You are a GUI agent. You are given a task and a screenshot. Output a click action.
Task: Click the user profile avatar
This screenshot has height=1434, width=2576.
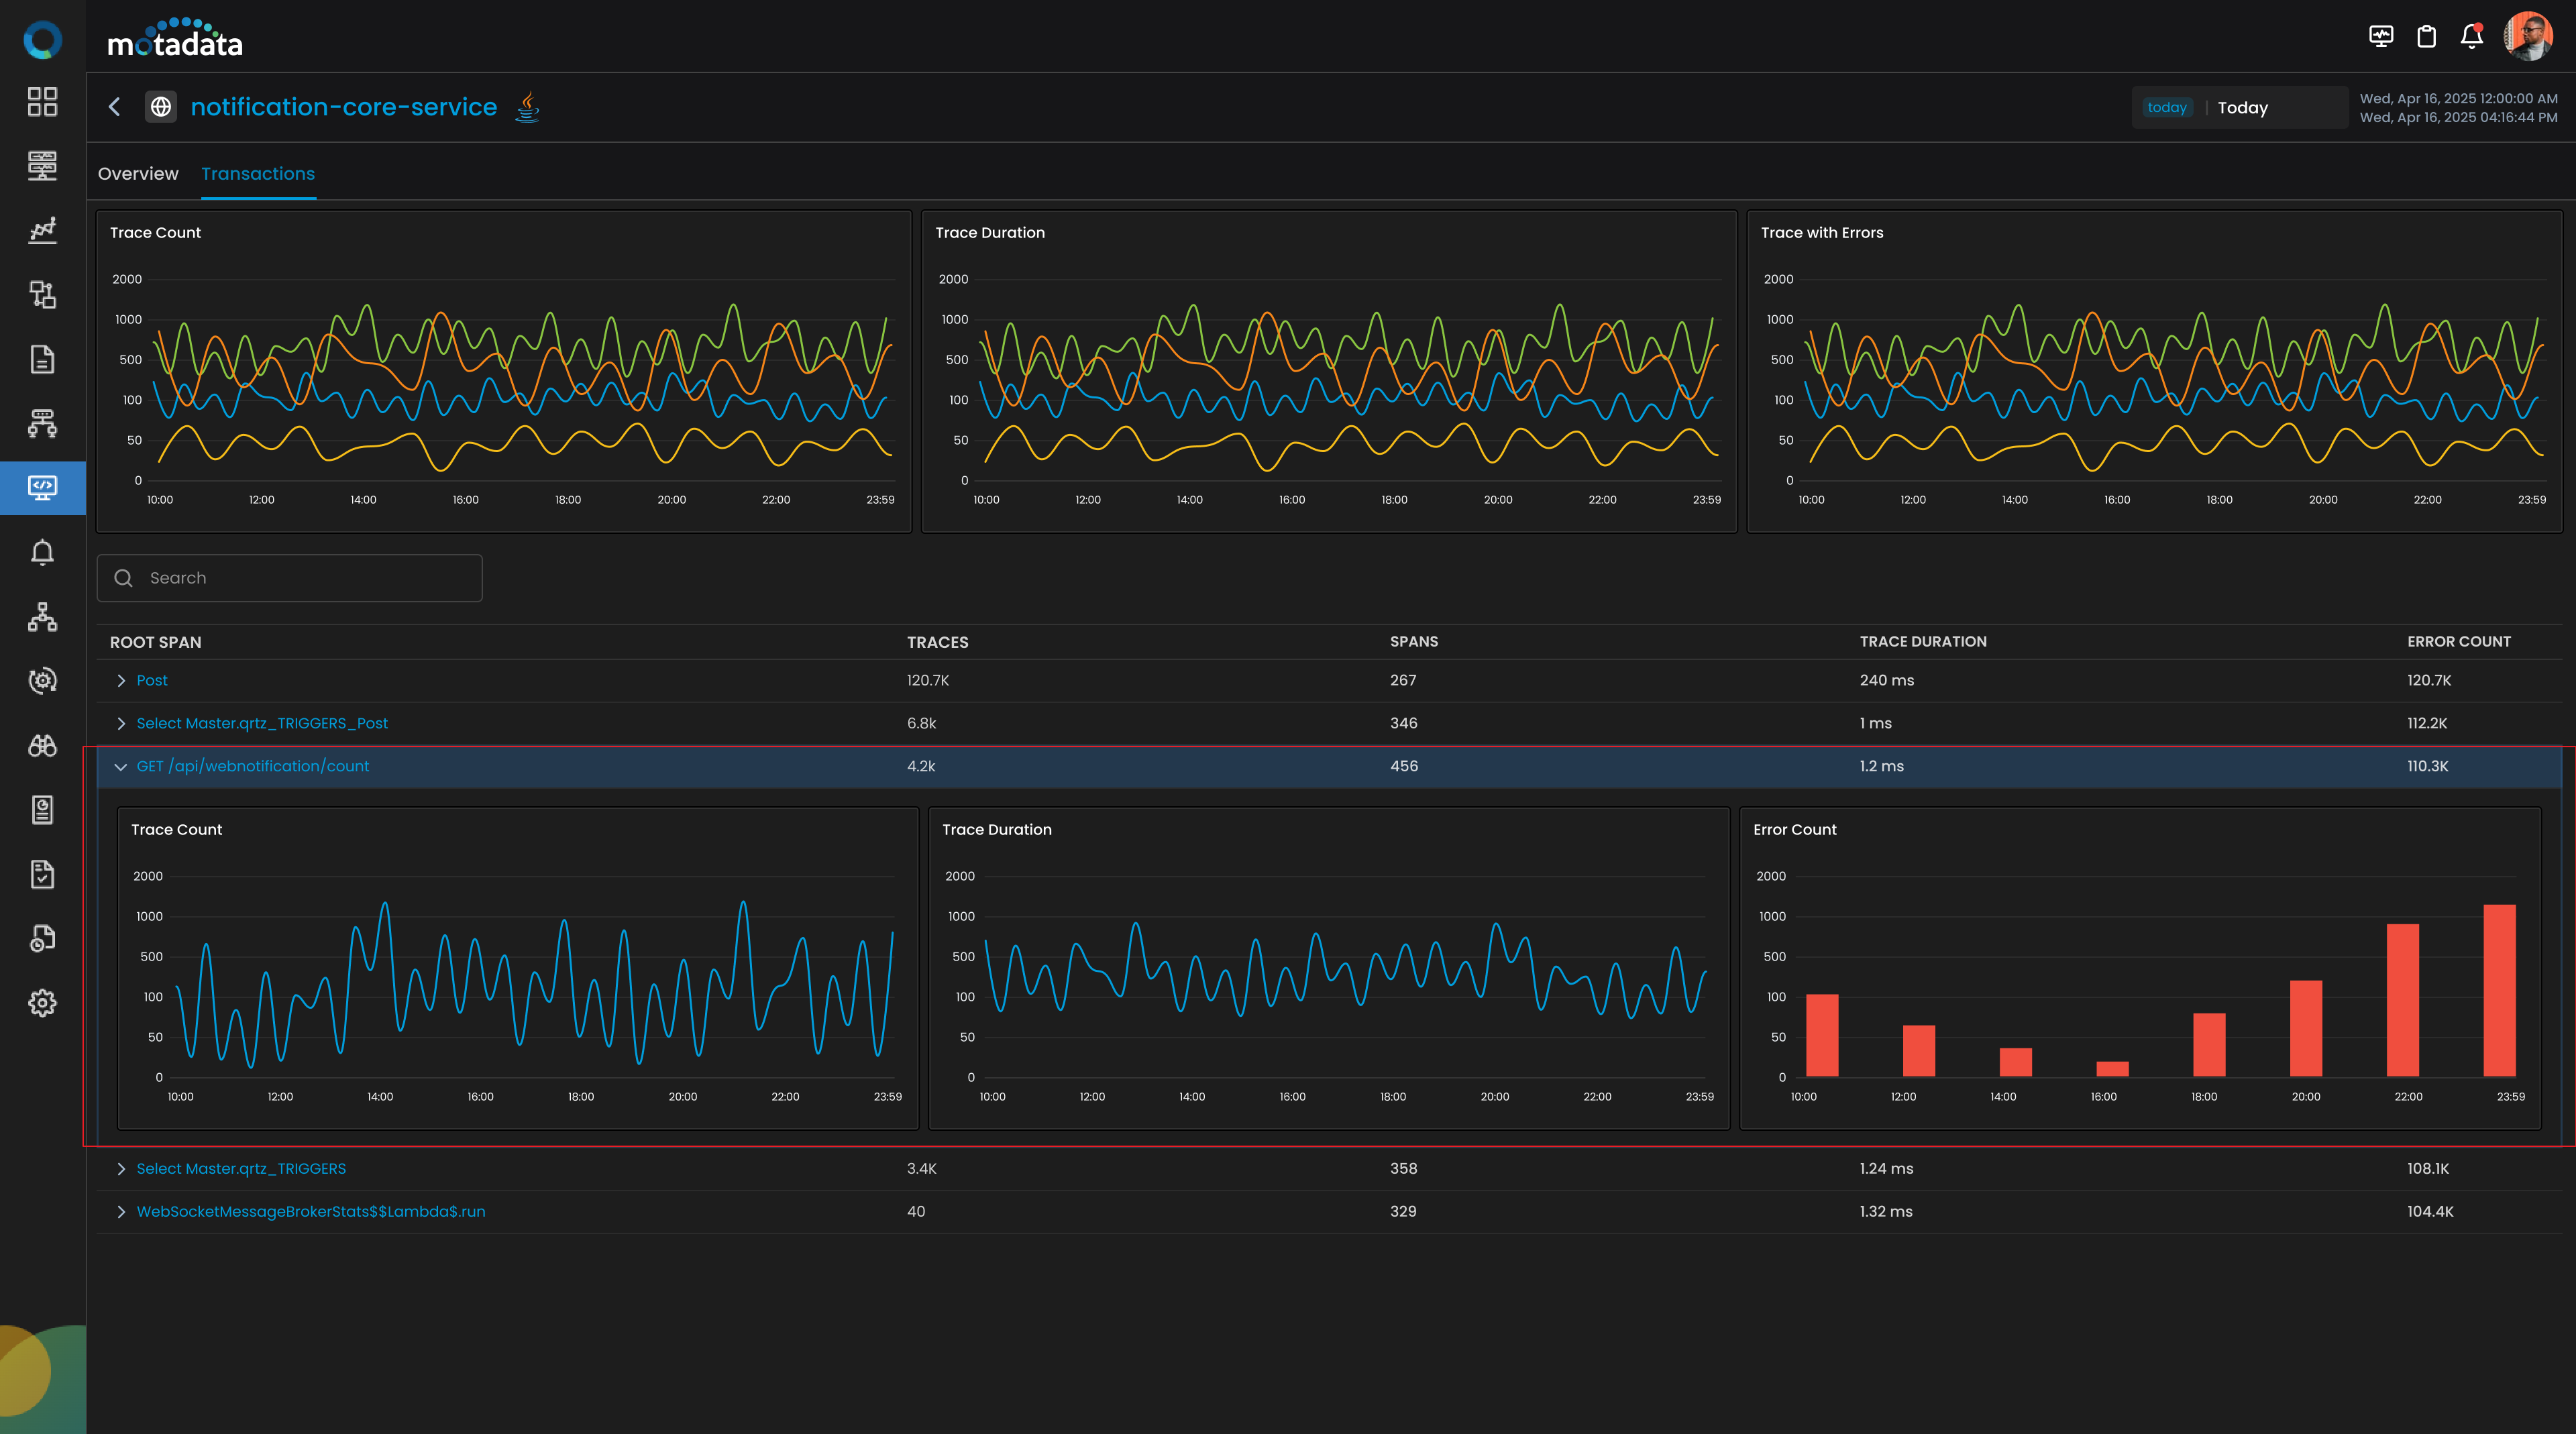2528,37
